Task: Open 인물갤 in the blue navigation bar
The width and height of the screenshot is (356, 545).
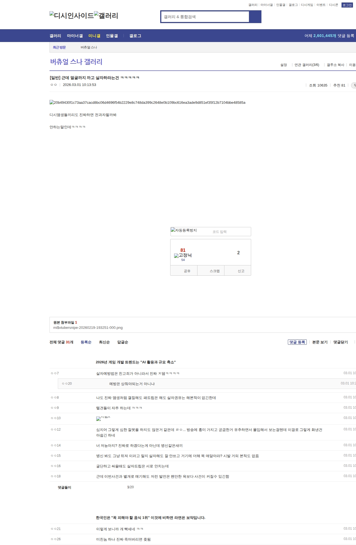Action: coord(112,36)
